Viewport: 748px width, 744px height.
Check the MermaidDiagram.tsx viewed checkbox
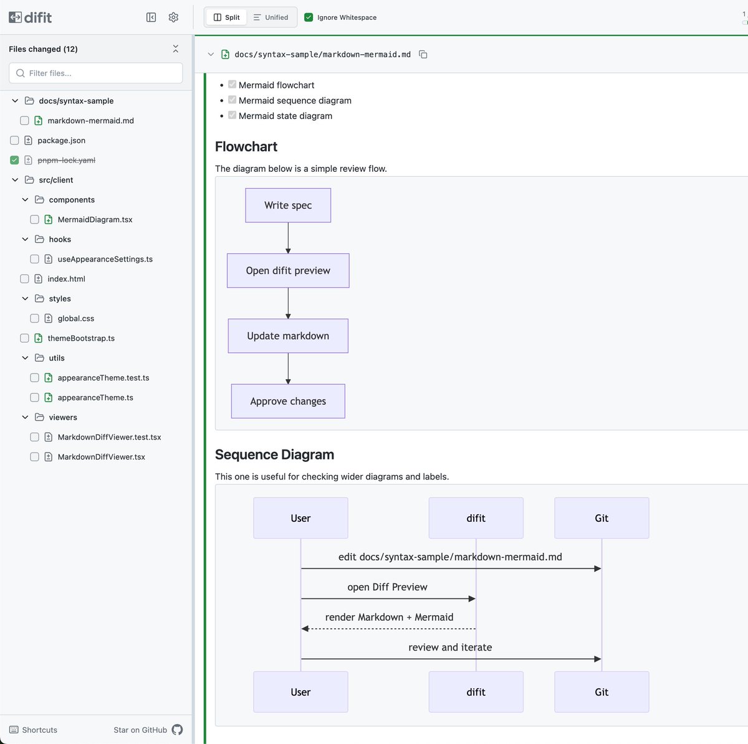(34, 220)
